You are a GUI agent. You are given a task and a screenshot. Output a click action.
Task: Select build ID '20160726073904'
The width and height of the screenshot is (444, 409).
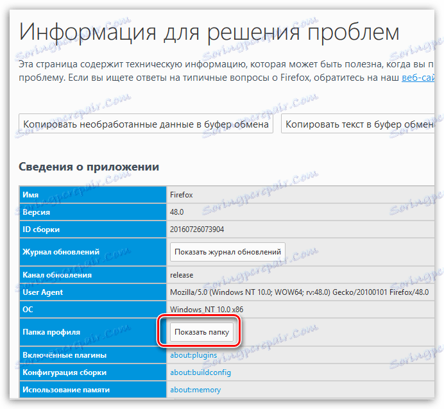[x=197, y=230]
